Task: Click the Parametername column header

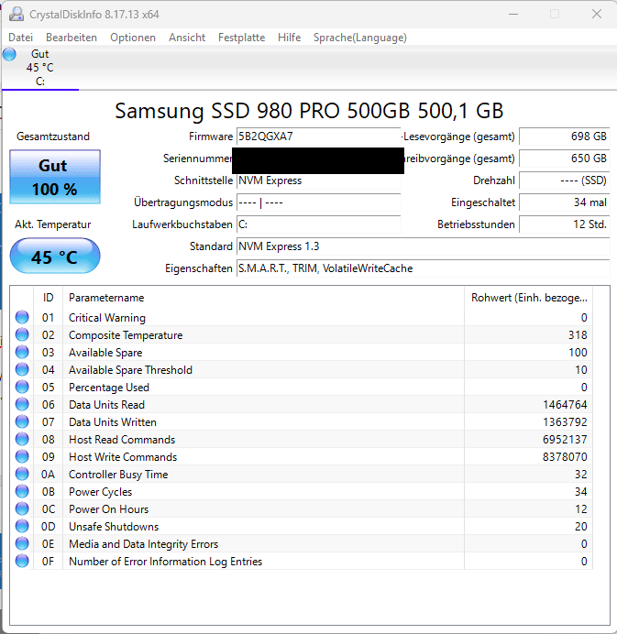Action: [263, 298]
